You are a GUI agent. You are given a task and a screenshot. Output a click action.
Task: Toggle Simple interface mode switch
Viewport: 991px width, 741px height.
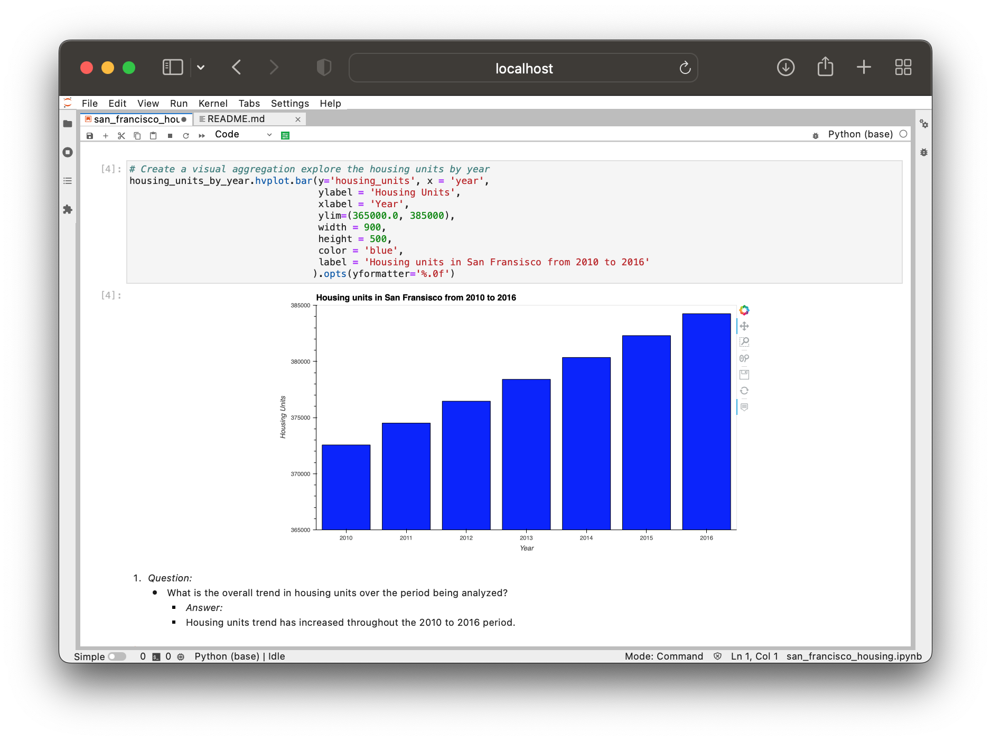tap(117, 656)
